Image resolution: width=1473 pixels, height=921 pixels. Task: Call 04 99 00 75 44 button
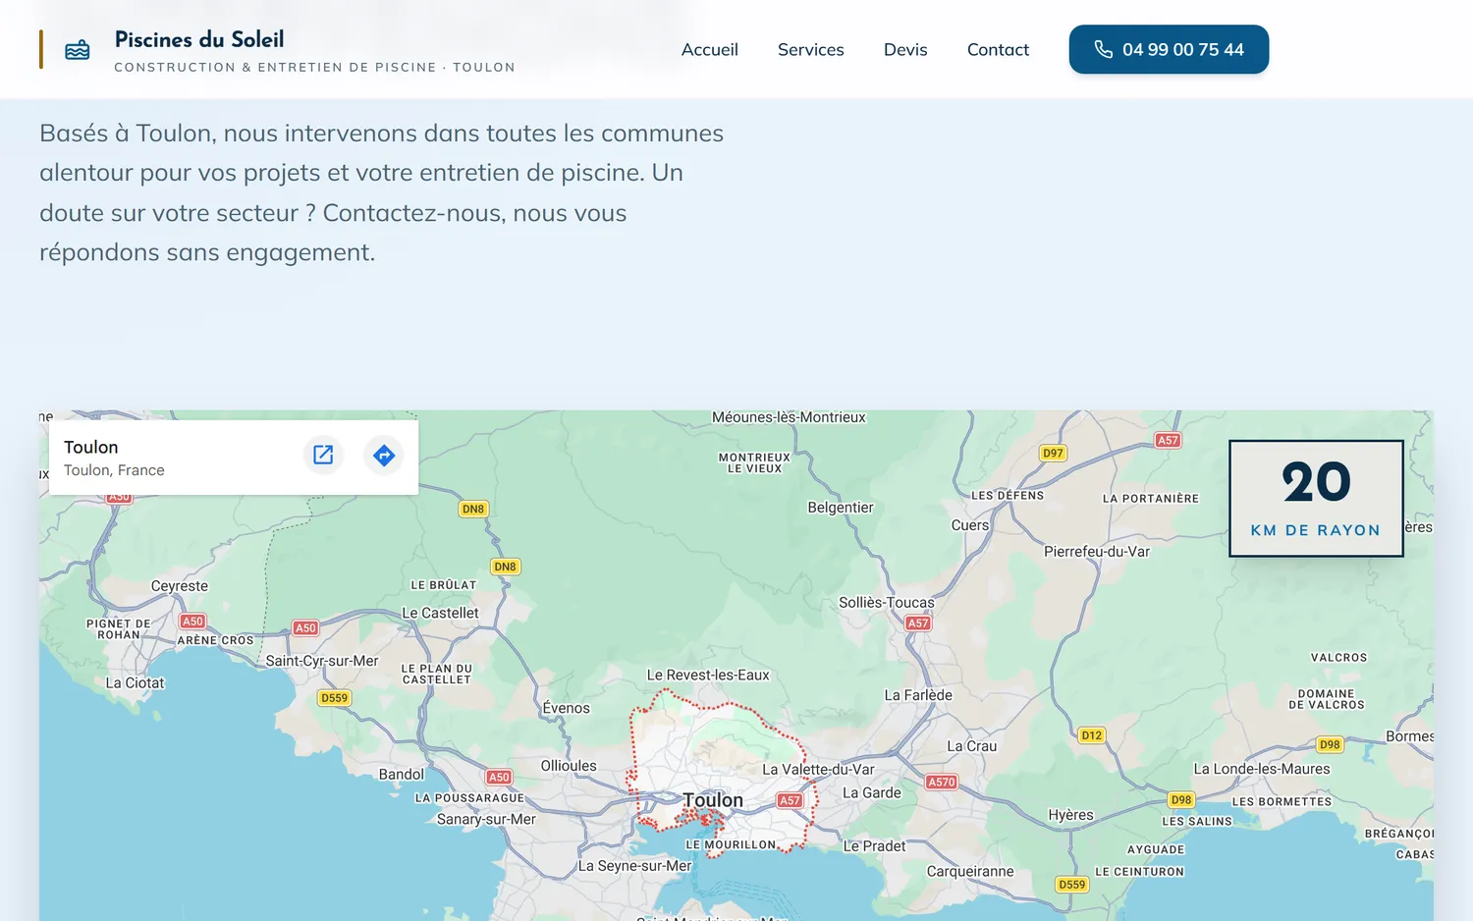click(x=1169, y=49)
